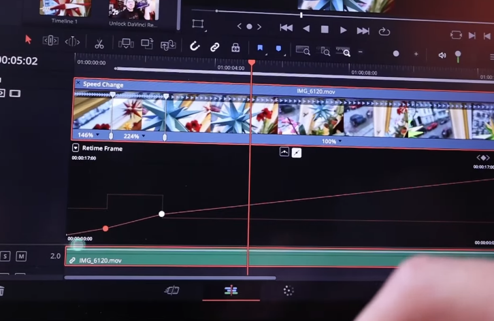Open the viewer transform overlay tool

(198, 24)
